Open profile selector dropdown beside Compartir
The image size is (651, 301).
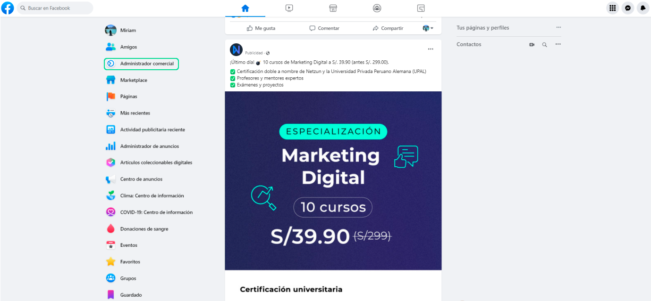coord(428,28)
